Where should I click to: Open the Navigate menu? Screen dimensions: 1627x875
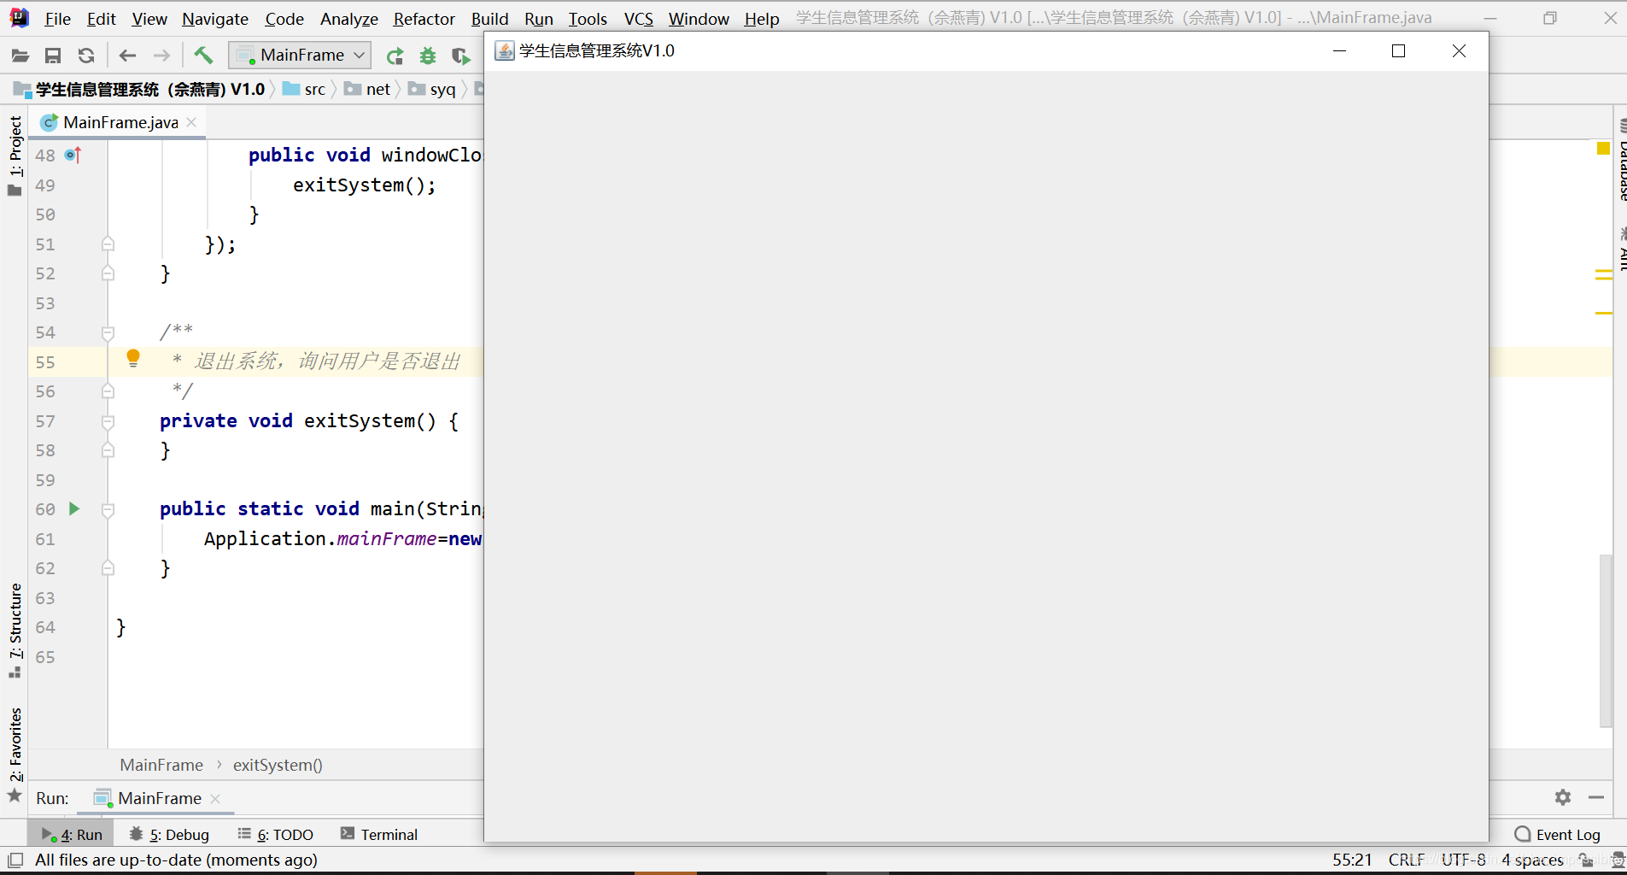215,18
